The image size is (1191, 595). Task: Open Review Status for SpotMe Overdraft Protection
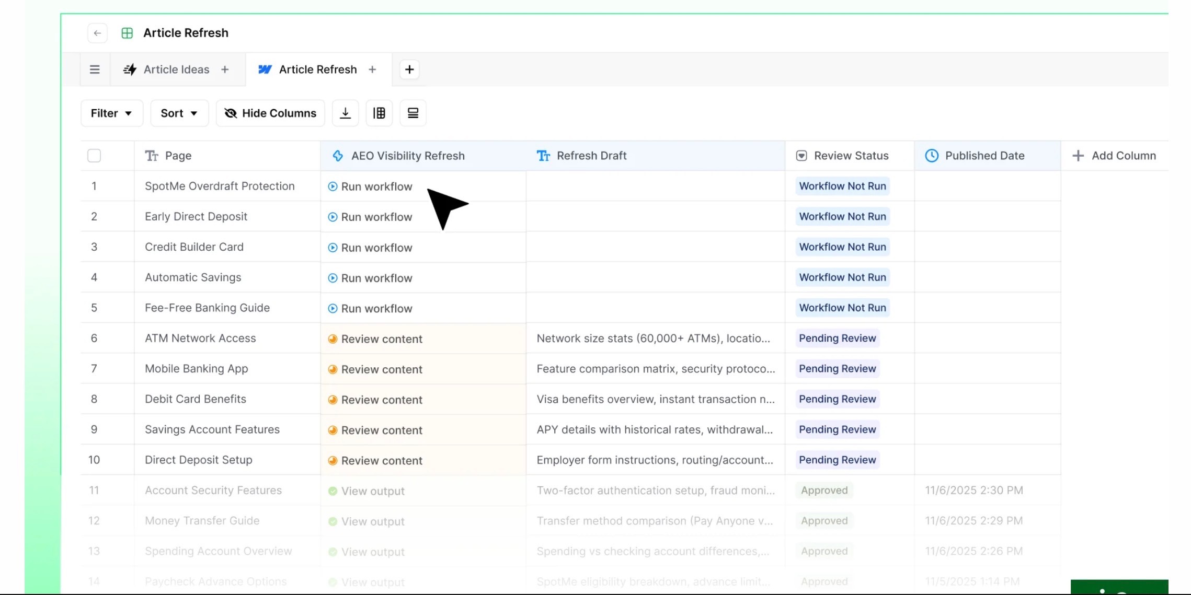(x=842, y=186)
